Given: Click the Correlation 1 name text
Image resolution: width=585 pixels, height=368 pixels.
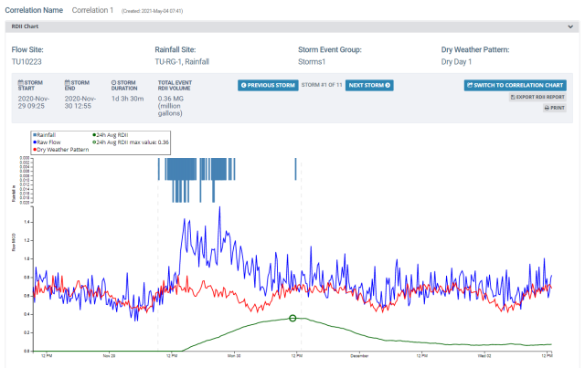Looking at the screenshot, I should [x=92, y=10].
